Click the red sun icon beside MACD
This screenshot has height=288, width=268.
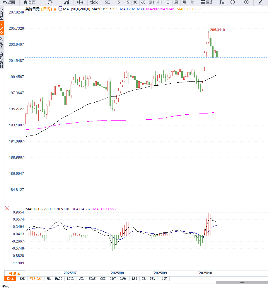[x=7, y=208]
